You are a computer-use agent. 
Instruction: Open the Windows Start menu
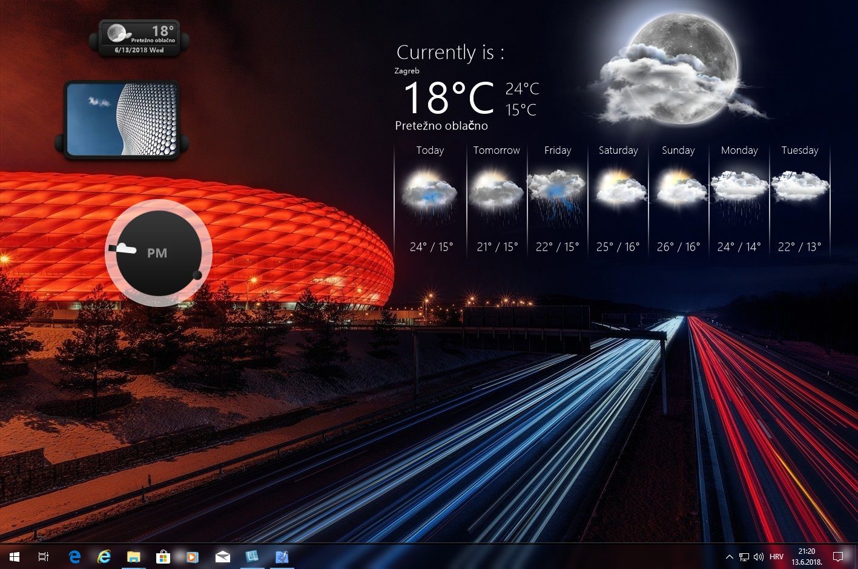pos(14,557)
